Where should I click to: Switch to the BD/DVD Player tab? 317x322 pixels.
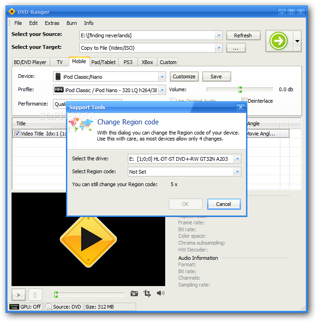tap(30, 62)
